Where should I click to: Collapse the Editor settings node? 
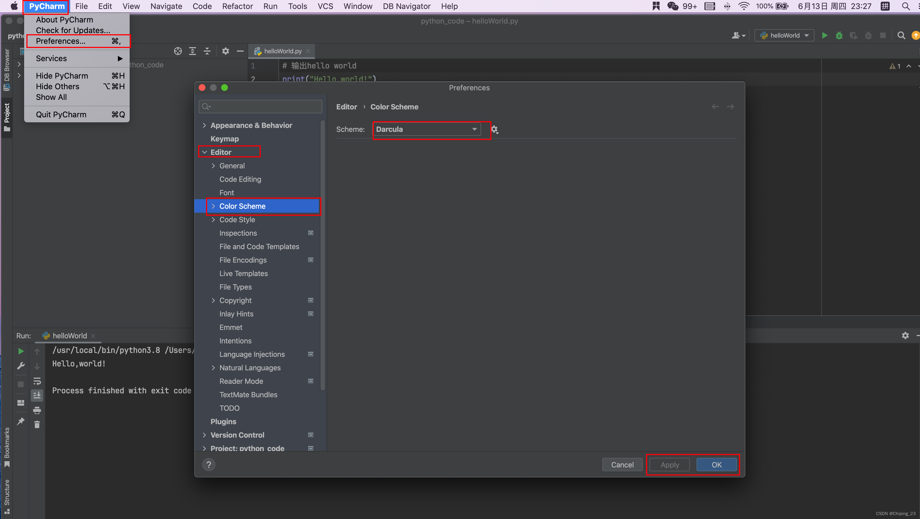(x=204, y=152)
